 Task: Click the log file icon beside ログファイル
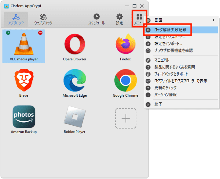point(148,81)
